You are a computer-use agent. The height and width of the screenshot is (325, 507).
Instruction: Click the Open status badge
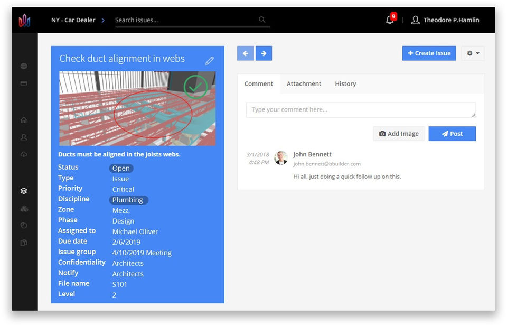121,169
